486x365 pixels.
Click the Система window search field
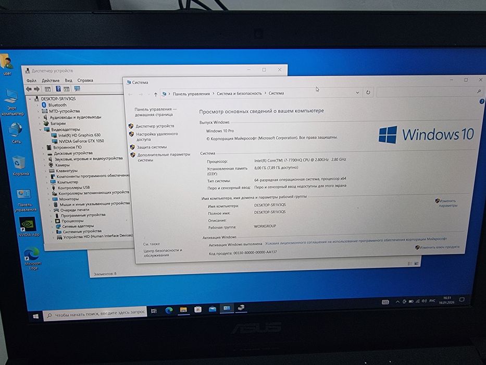(x=430, y=92)
